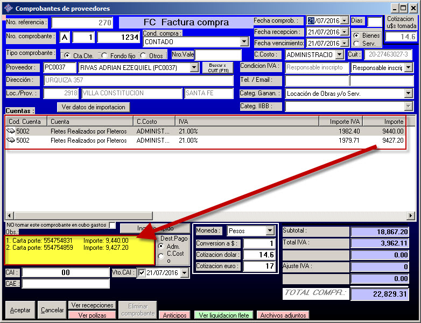Click the Importe IVA column header
Viewport: 421px width, 323px height.
(x=340, y=122)
